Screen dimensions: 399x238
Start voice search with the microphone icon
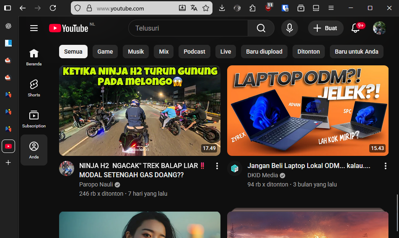click(x=289, y=28)
